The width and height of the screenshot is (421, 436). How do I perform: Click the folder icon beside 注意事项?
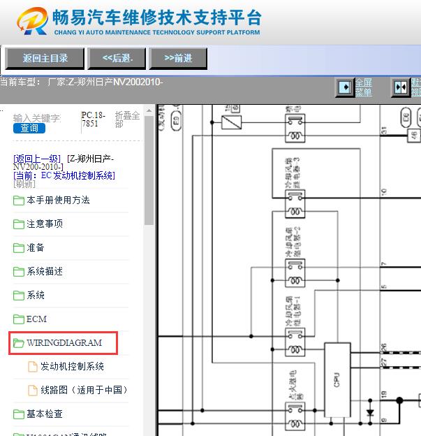coord(19,224)
